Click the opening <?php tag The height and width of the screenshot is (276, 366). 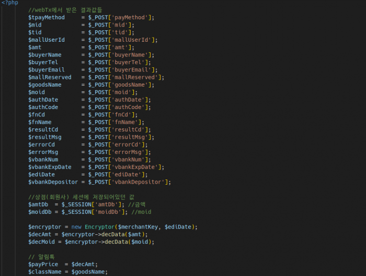pos(9,3)
